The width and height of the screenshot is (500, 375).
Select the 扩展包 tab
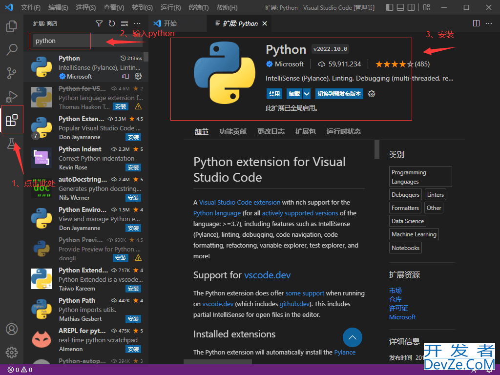pyautogui.click(x=306, y=131)
